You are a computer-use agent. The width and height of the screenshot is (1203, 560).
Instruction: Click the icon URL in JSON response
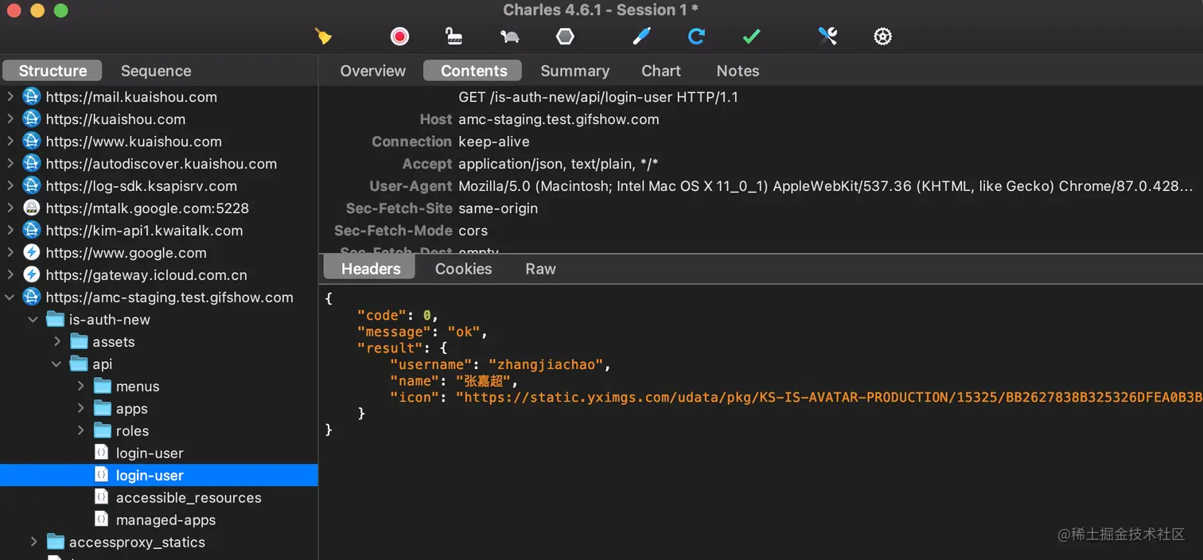(829, 397)
